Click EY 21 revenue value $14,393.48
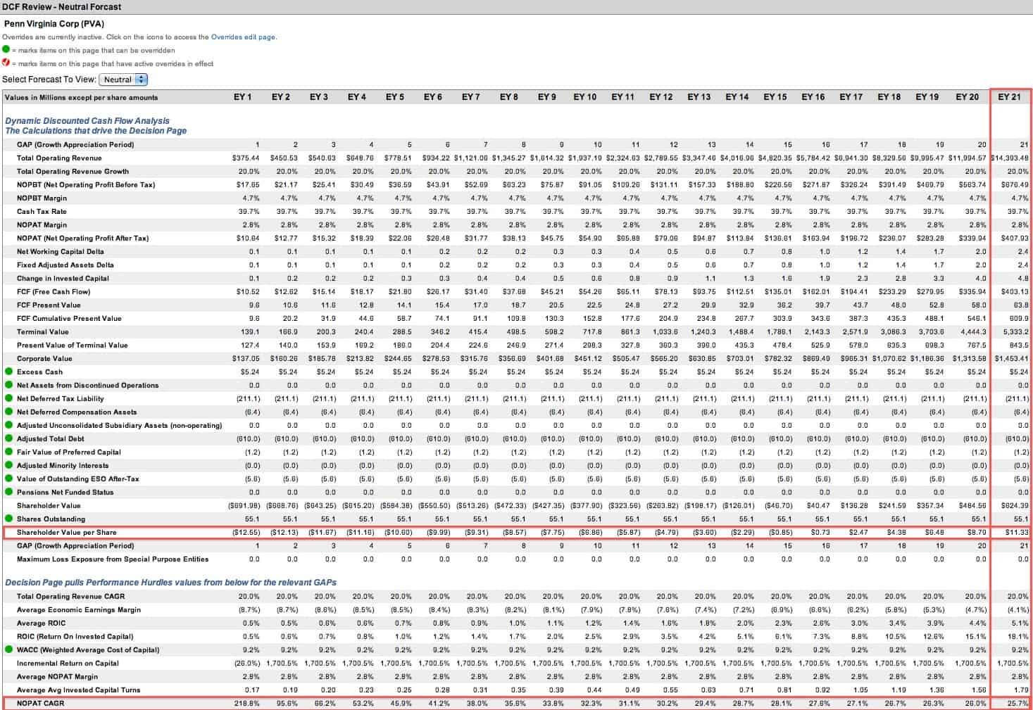 (1010, 158)
